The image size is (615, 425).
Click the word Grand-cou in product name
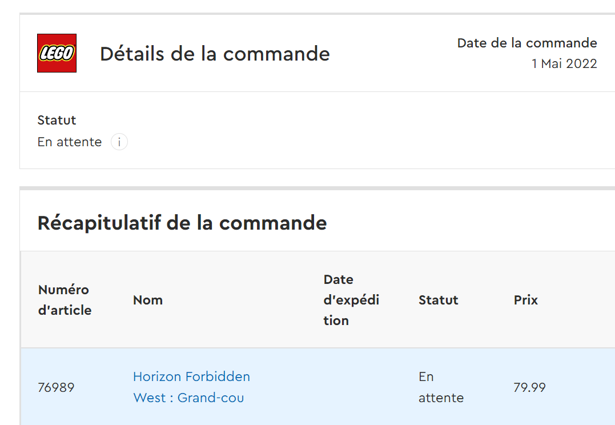211,398
